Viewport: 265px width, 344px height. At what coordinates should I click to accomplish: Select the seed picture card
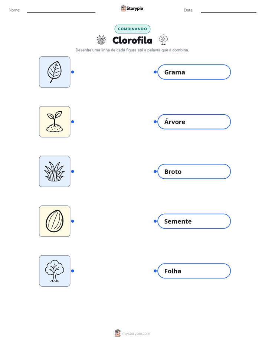[55, 221]
